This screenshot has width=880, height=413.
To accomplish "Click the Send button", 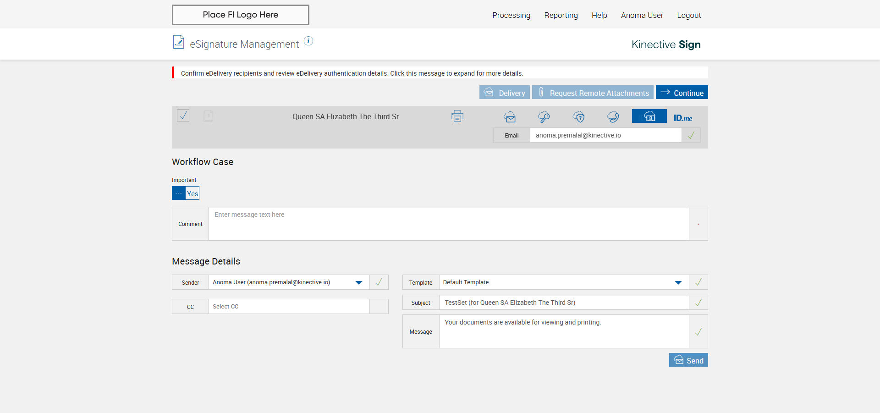I will click(x=688, y=360).
